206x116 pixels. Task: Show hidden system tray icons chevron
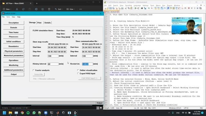coord(169,113)
